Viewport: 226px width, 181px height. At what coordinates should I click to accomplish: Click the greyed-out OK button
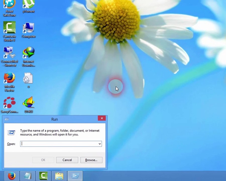tap(43, 160)
